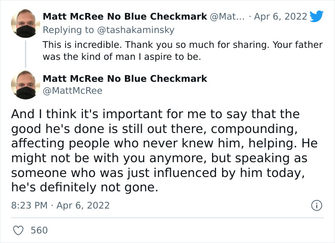The image size is (335, 243).
Task: Open the top tweet's Apr 6, 2022 date
Action: (x=281, y=16)
